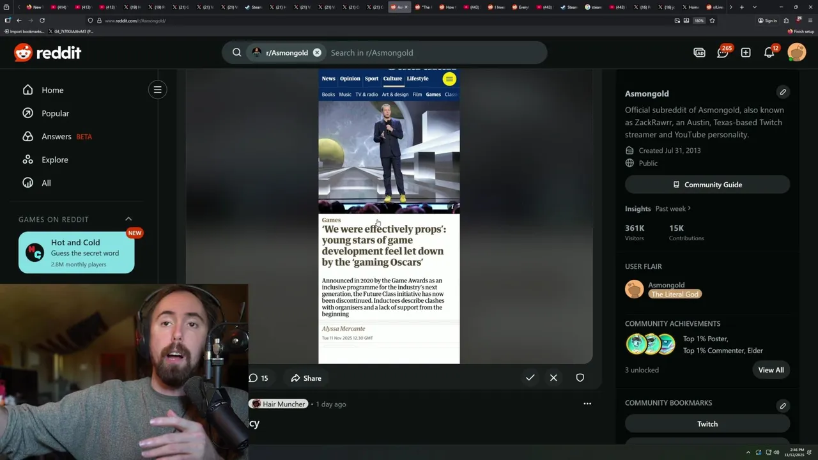Click browser Sign in button
Image resolution: width=818 pixels, height=460 pixels.
[x=768, y=20]
